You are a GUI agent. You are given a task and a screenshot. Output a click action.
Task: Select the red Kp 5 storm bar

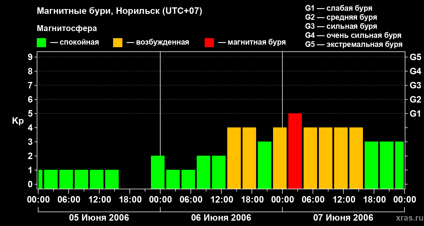pos(295,151)
